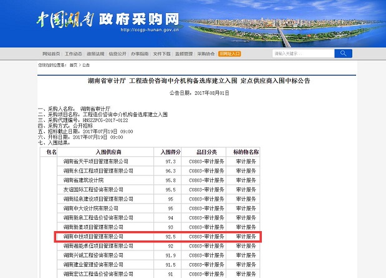
Task: Select cell 湖南中技项目管理有限公司
Action: click(94, 237)
